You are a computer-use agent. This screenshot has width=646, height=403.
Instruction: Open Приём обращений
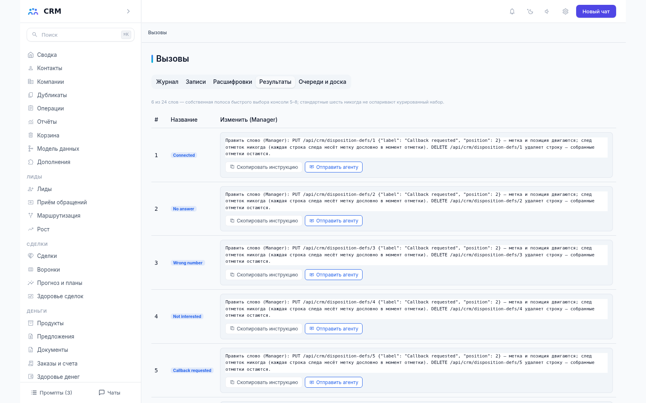click(x=80, y=202)
